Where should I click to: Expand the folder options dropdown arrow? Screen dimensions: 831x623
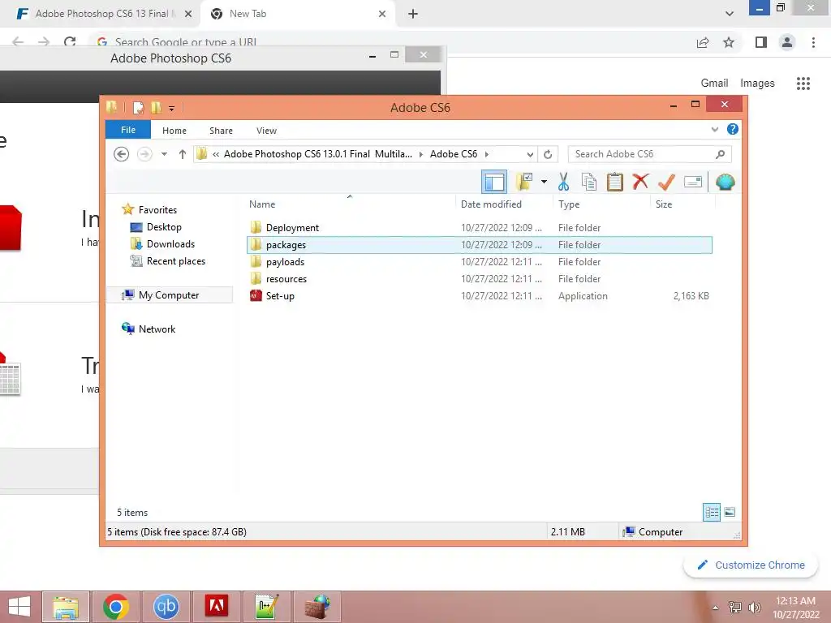coord(544,183)
